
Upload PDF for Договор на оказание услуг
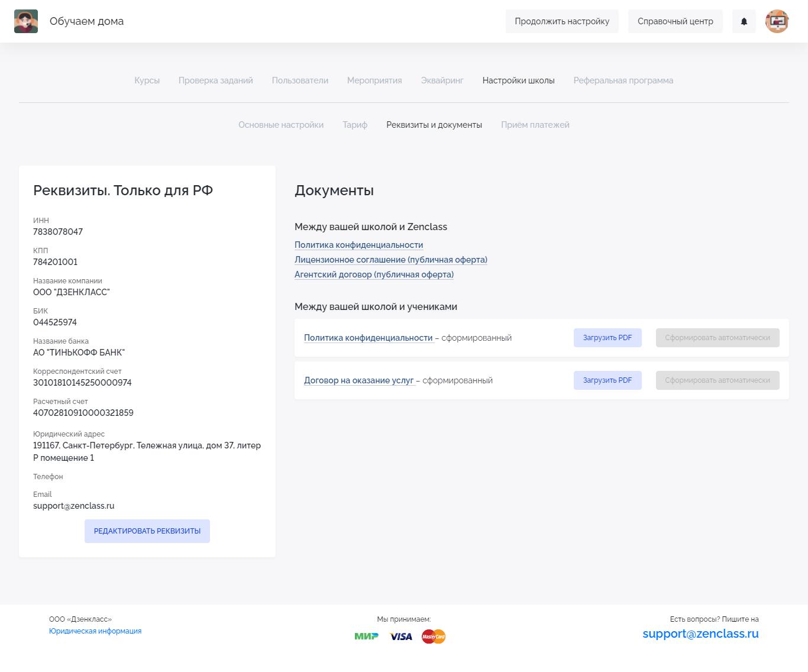(x=607, y=380)
